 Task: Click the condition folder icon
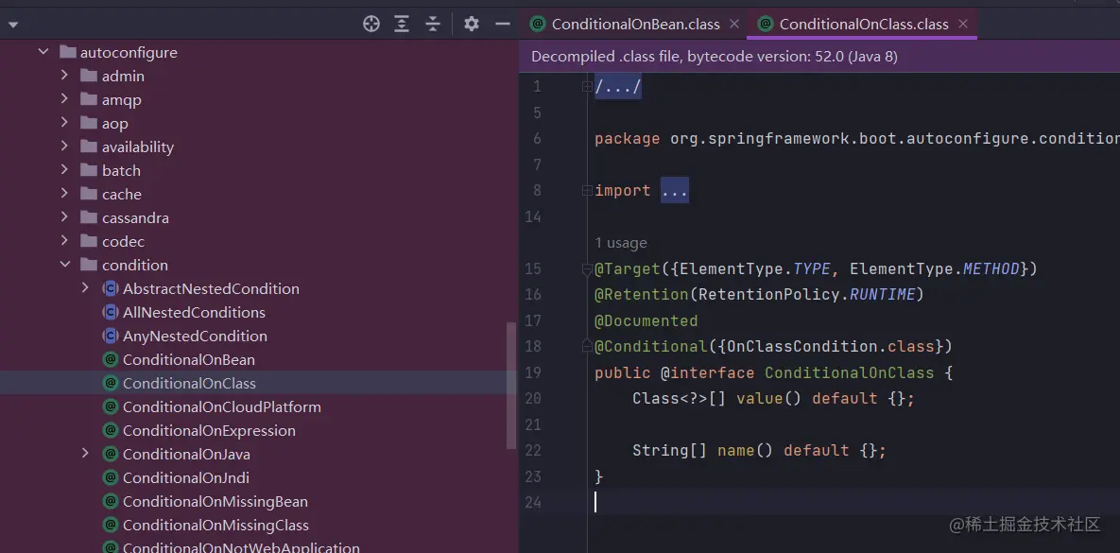pyautogui.click(x=89, y=265)
